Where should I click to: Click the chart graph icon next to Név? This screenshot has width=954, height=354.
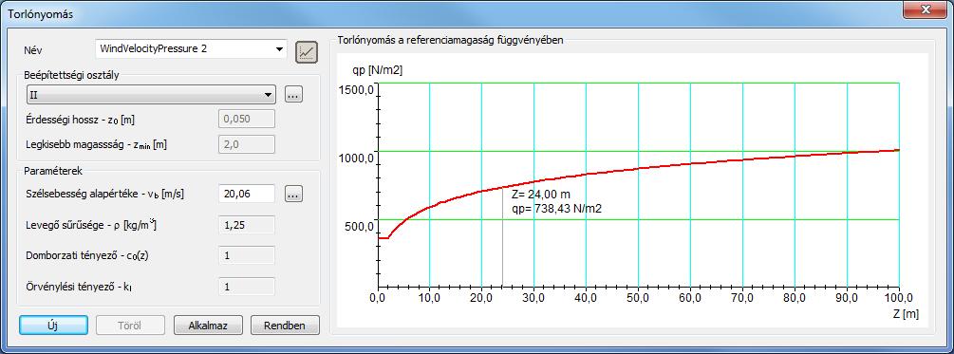click(x=307, y=52)
